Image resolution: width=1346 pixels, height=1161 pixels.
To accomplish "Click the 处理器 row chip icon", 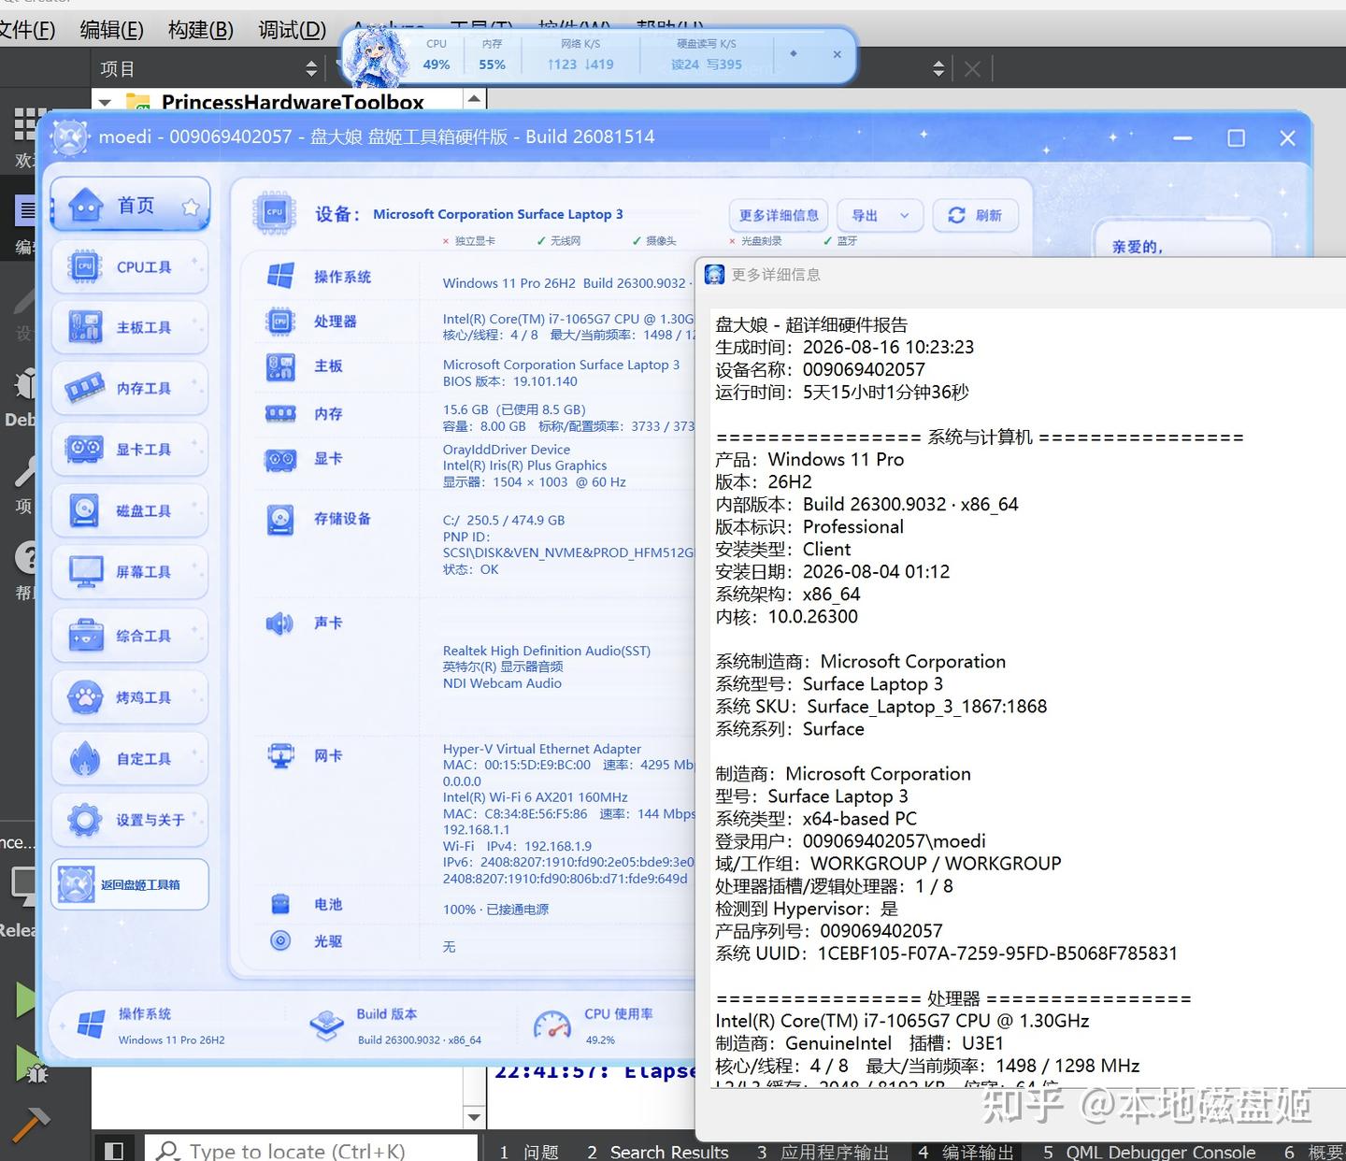I will (x=280, y=321).
